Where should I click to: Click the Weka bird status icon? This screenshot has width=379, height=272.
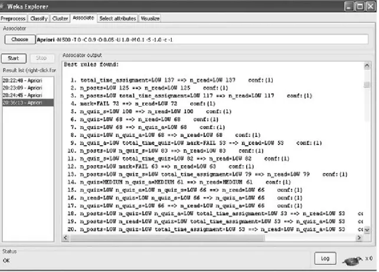click(352, 260)
